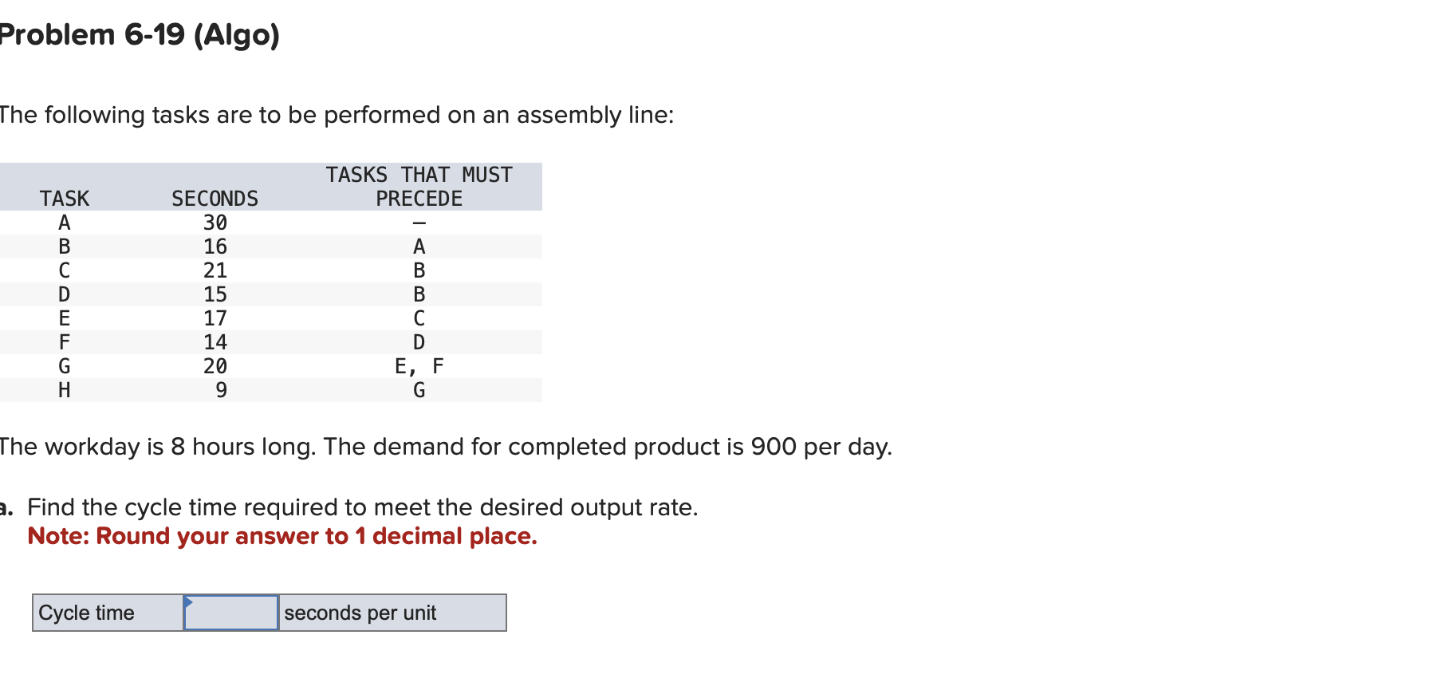Click the Problem 6-19 (Algo) heading
This screenshot has width=1437, height=694.
(x=140, y=34)
